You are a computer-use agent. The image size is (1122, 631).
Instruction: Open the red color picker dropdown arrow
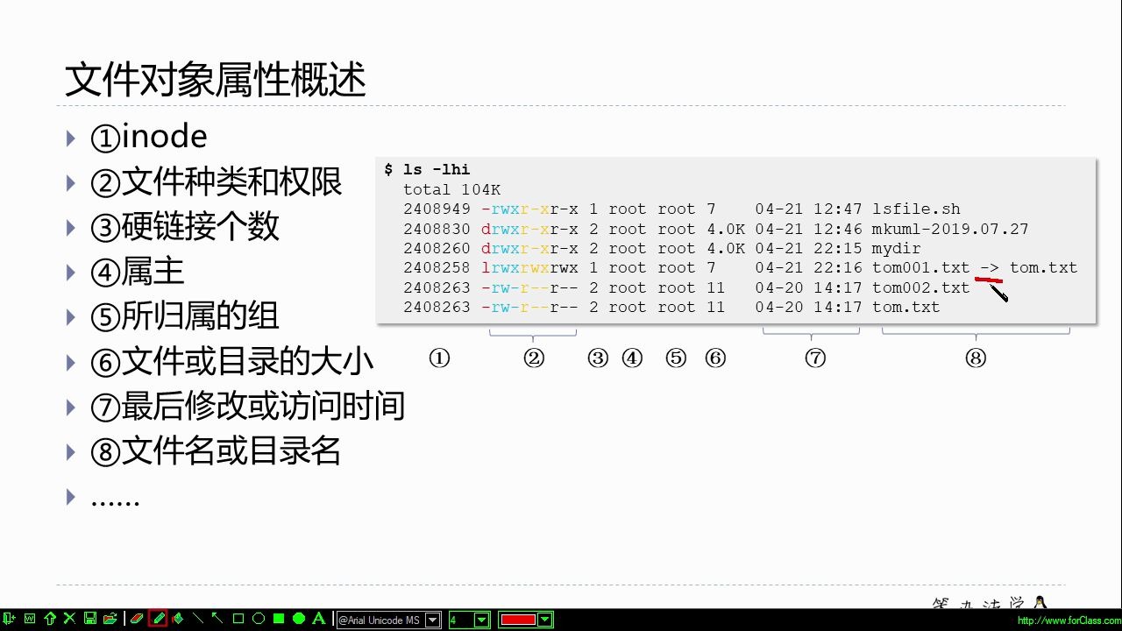[545, 620]
